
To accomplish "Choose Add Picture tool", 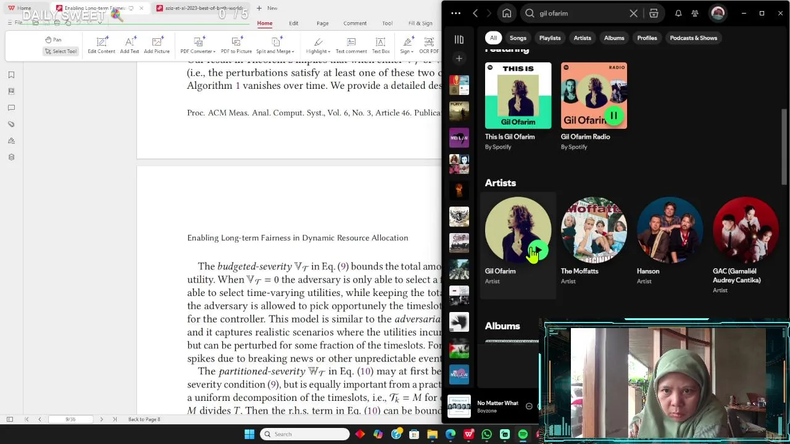I will (x=157, y=45).
